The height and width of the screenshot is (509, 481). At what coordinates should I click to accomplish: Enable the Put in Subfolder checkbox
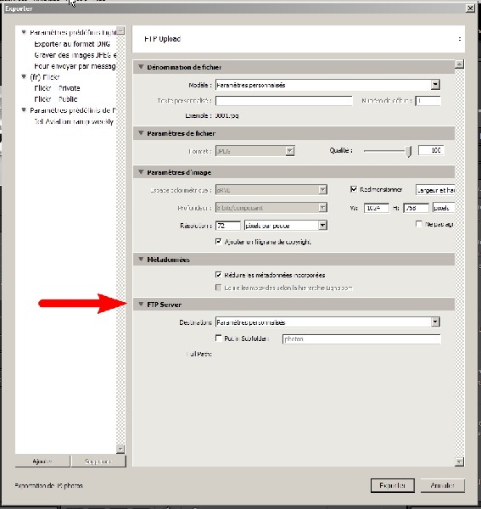tap(218, 338)
